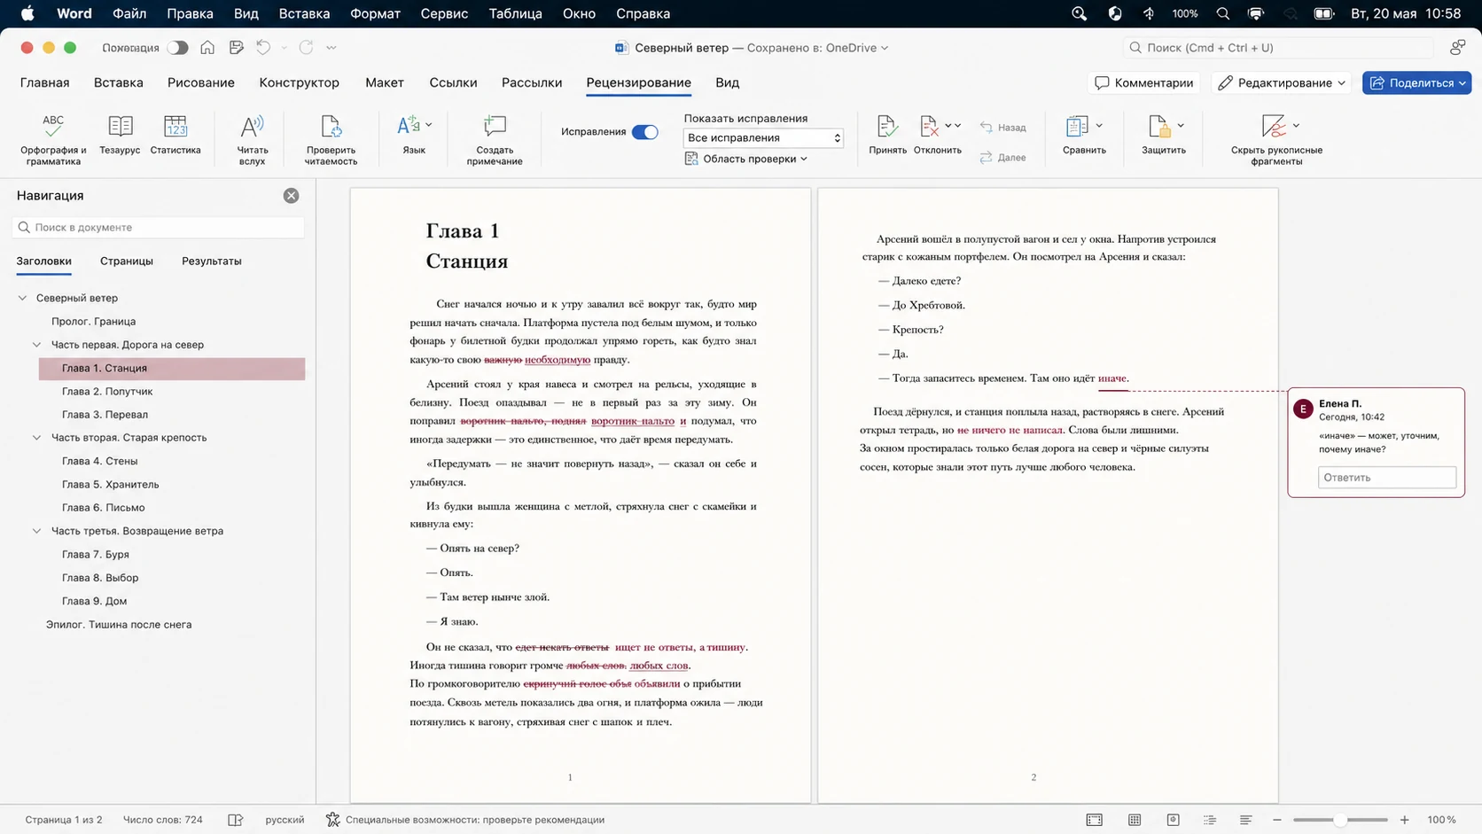Click the document search field in Navigation
This screenshot has width=1482, height=834.
159,228
